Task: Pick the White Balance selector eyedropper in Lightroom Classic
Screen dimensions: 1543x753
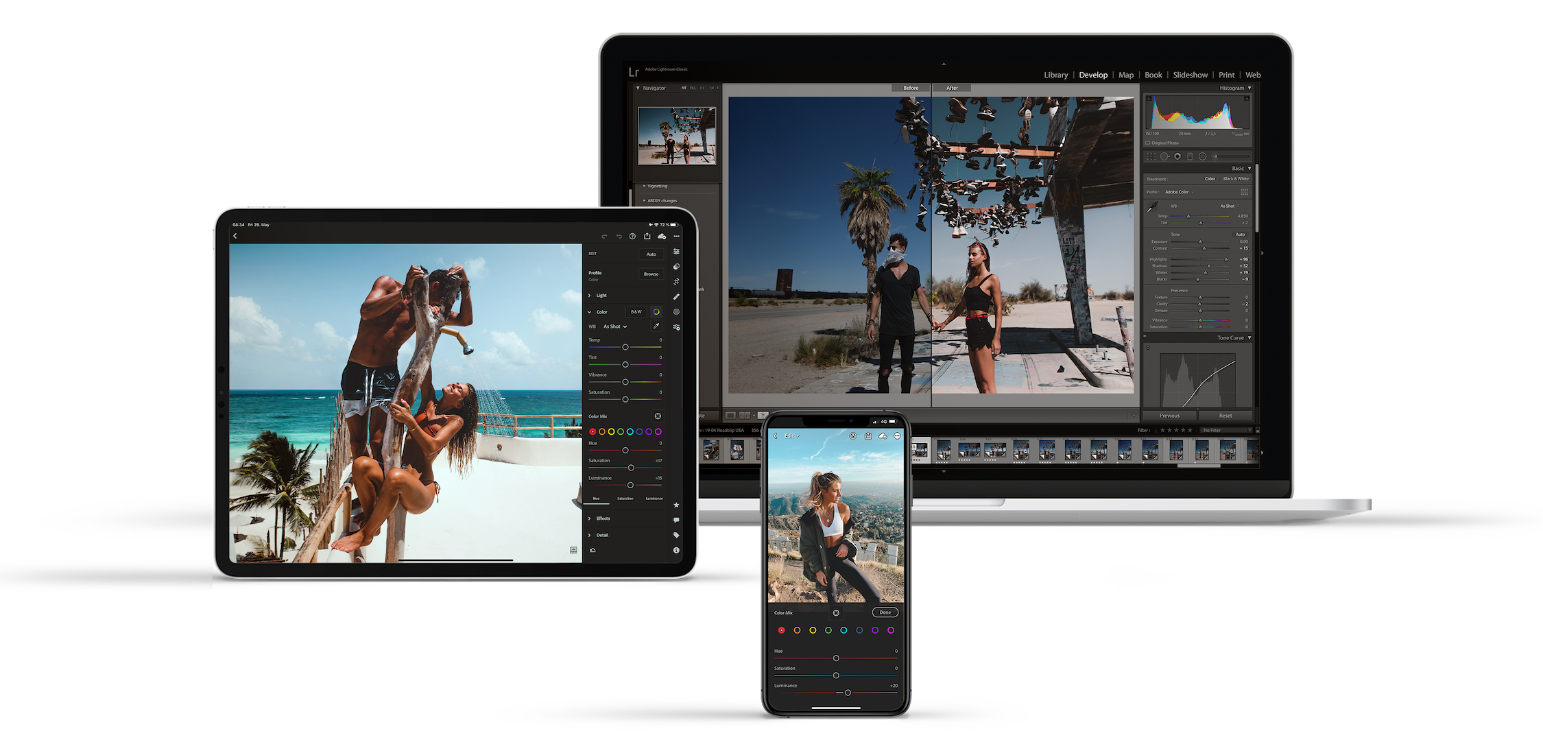Action: pyautogui.click(x=1152, y=207)
